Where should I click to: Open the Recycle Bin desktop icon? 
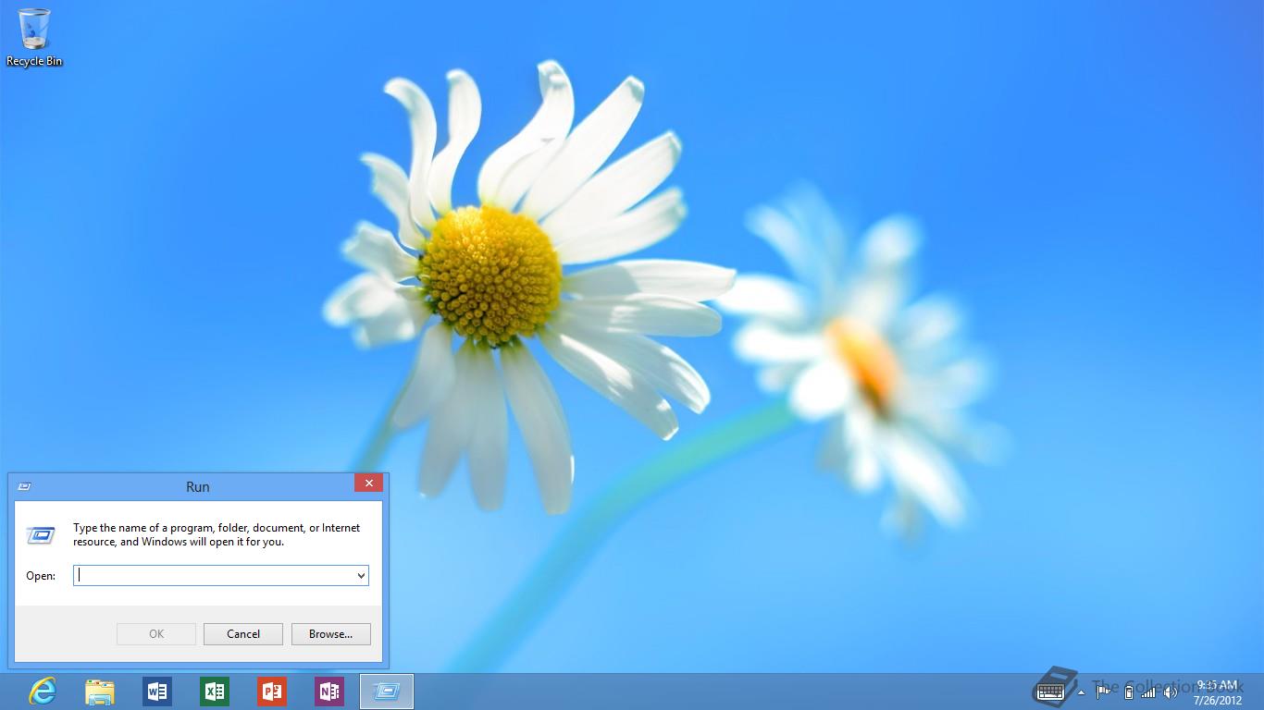(x=34, y=38)
